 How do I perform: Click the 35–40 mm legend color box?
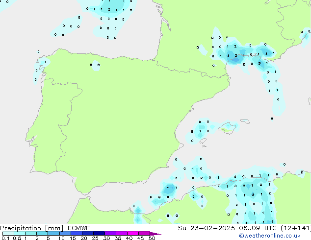click(x=121, y=234)
